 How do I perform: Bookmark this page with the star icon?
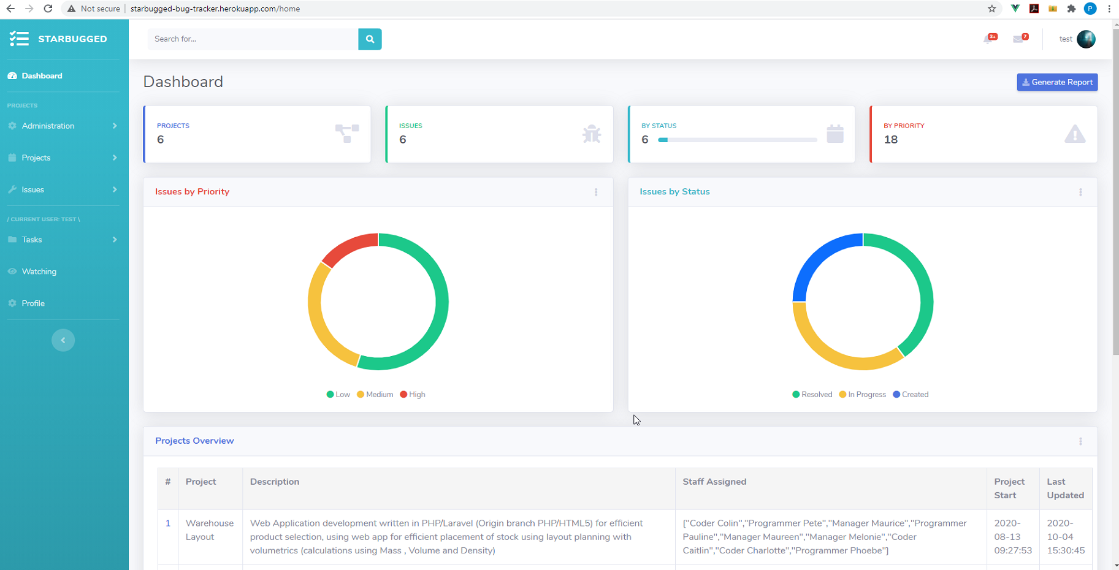pyautogui.click(x=991, y=9)
